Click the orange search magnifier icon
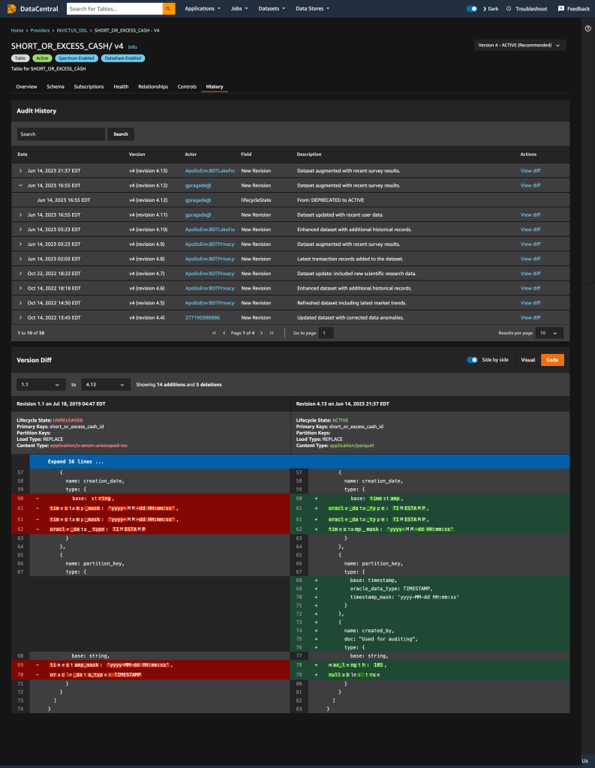 coord(169,9)
